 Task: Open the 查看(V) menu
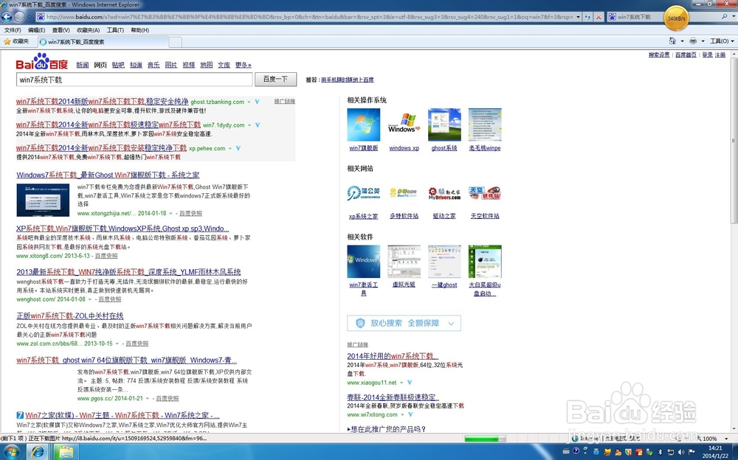(x=61, y=30)
